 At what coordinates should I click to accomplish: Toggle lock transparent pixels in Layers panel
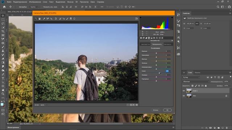[192, 86]
